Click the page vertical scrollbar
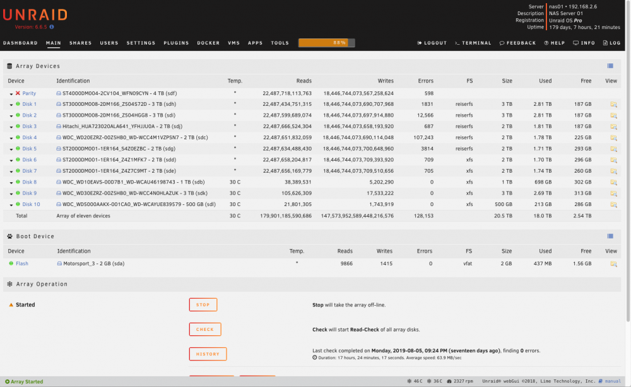631x387 pixels. [628, 161]
